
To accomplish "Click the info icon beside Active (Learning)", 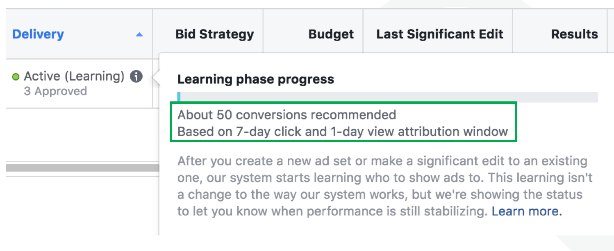I will coord(136,76).
